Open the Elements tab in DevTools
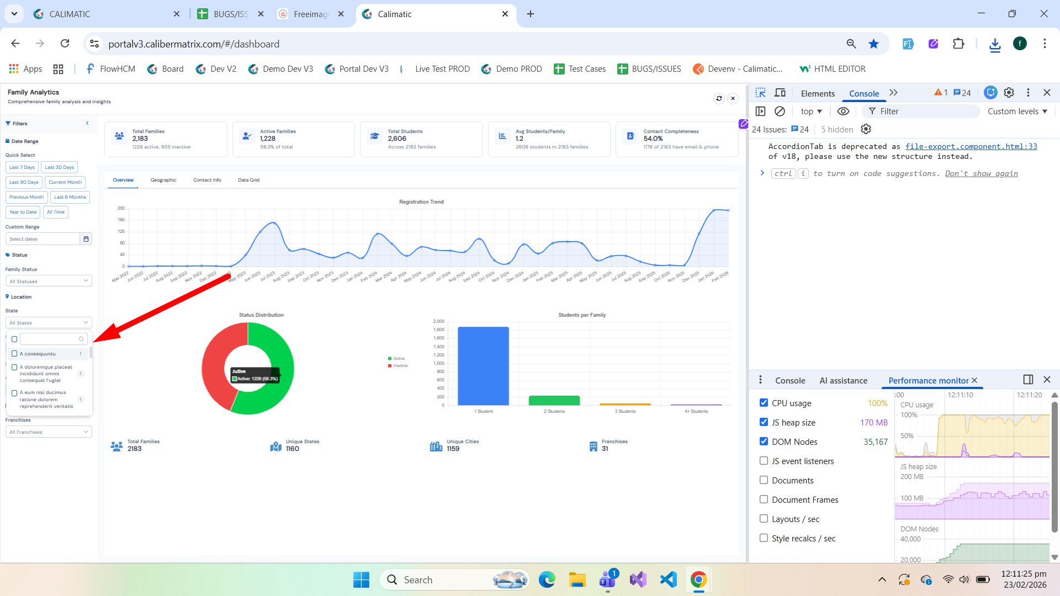1060x596 pixels. click(817, 93)
